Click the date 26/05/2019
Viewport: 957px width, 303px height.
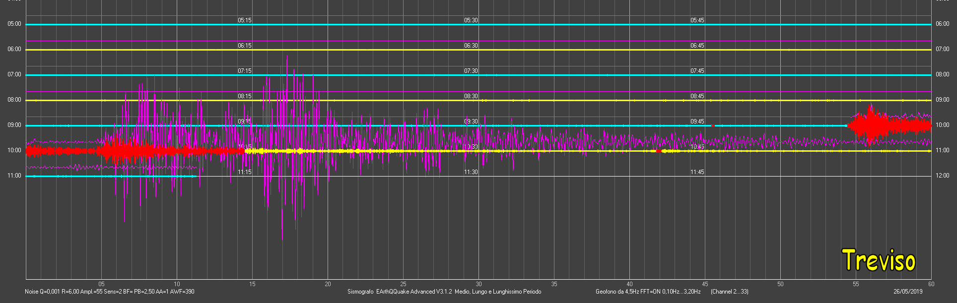pyautogui.click(x=908, y=292)
